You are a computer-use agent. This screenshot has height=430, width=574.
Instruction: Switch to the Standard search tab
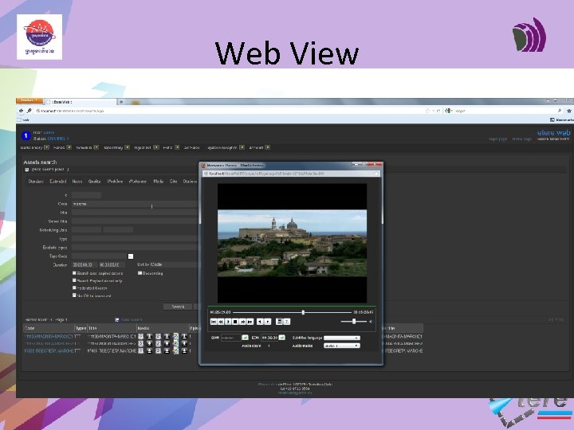coord(36,181)
